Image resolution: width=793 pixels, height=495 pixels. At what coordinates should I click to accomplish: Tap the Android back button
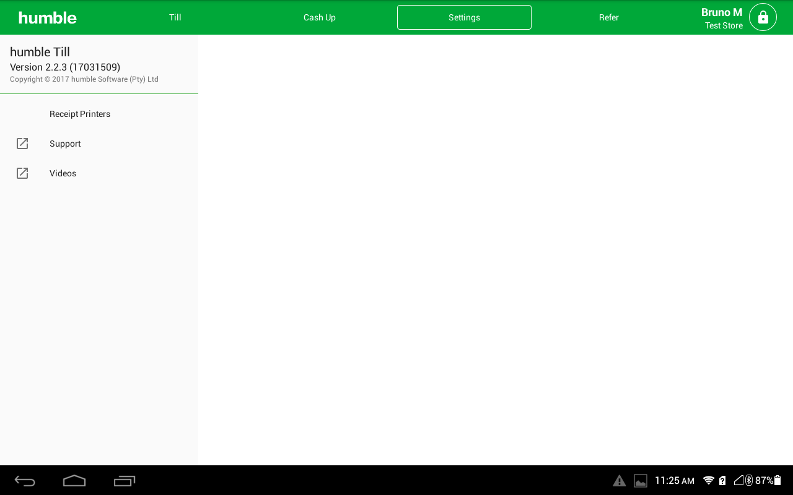pos(25,481)
